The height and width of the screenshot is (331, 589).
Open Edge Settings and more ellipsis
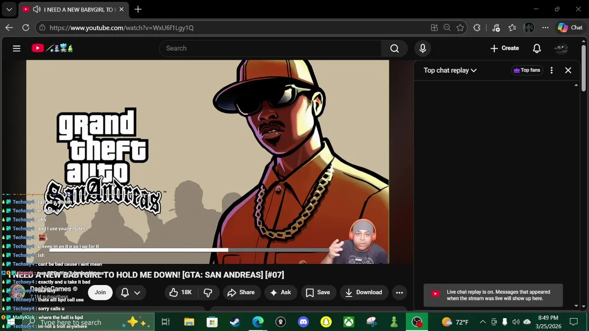pos(545,28)
